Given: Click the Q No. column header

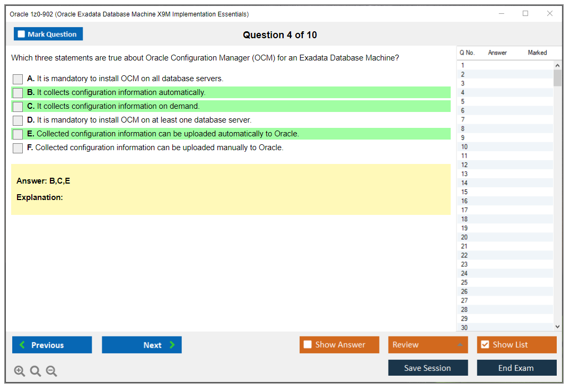Looking at the screenshot, I should tap(467, 53).
